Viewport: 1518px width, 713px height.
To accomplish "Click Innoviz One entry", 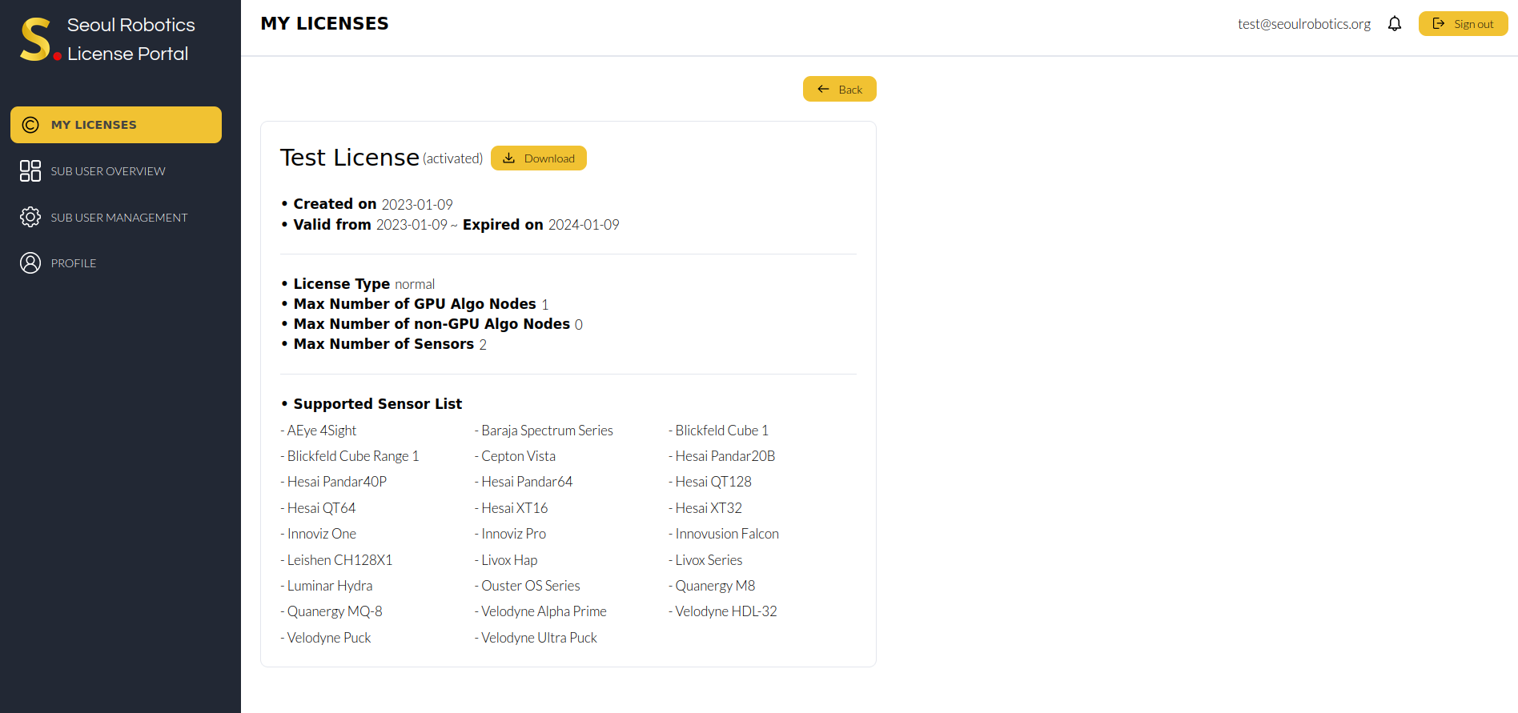I will point(319,534).
